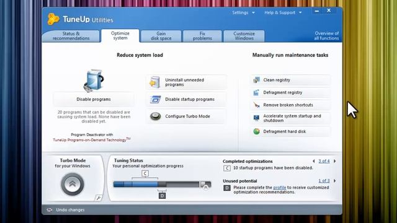Run Remove broken shortcuts task

pyautogui.click(x=291, y=105)
